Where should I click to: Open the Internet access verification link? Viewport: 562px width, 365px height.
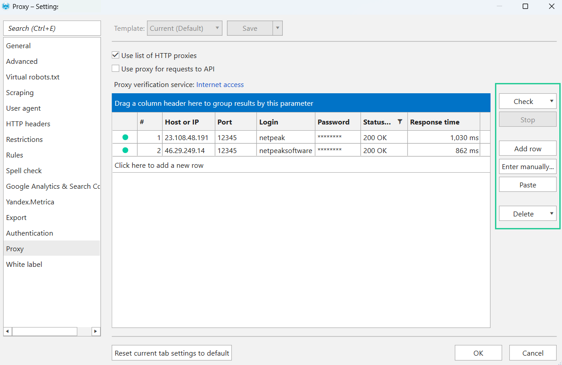point(220,84)
